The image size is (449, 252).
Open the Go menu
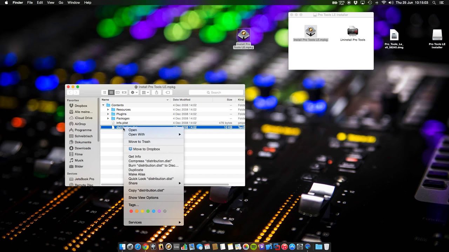click(61, 2)
